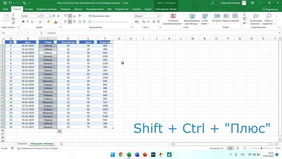The height and width of the screenshot is (159, 282).
Task: Switch to the Сводная sheet tab
Action: (x=22, y=144)
